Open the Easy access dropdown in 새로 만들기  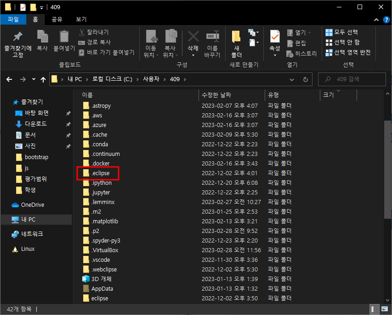coord(253,42)
